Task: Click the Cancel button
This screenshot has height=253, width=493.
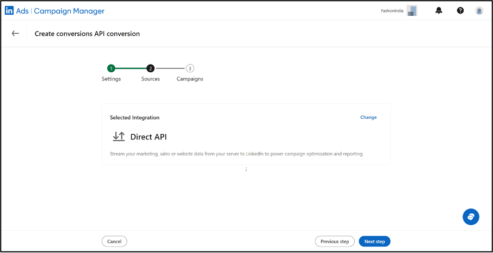Action: point(114,242)
